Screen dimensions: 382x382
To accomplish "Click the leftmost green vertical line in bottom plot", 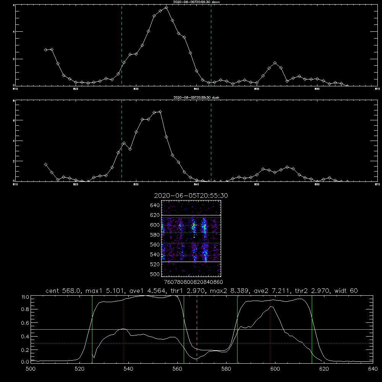I will [92, 329].
